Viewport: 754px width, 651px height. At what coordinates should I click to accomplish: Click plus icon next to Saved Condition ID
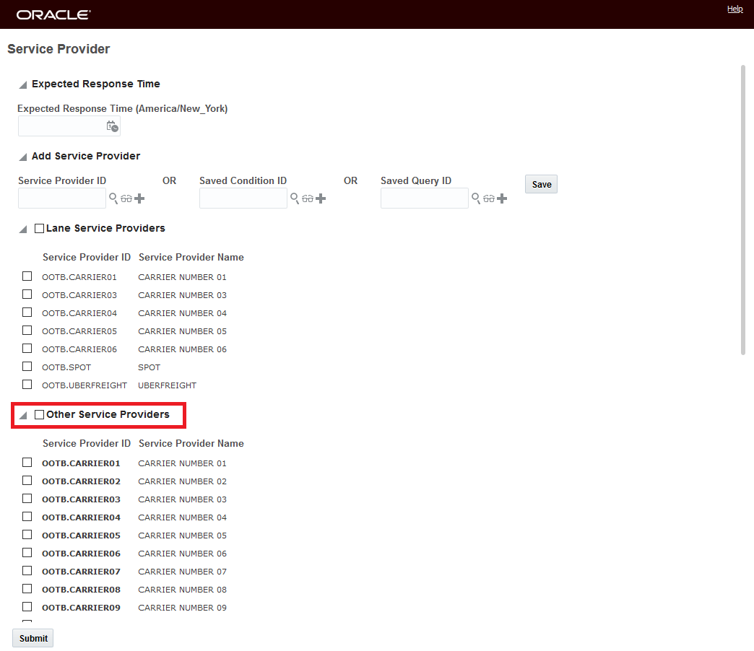click(x=321, y=198)
